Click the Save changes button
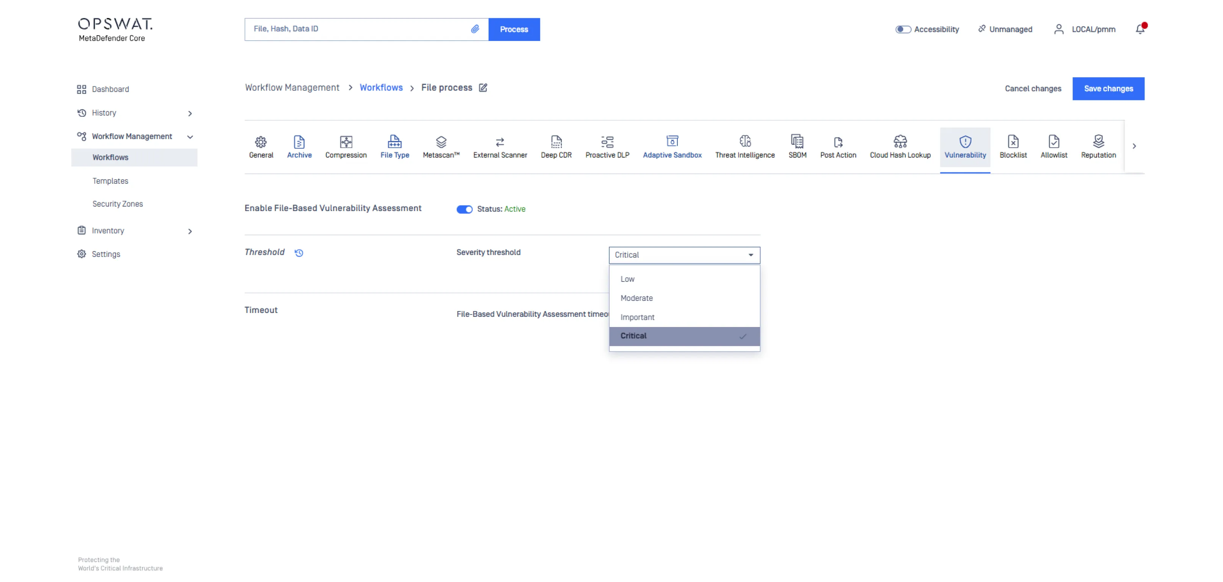Screen dimensions: 1223x582 [x=1108, y=89]
